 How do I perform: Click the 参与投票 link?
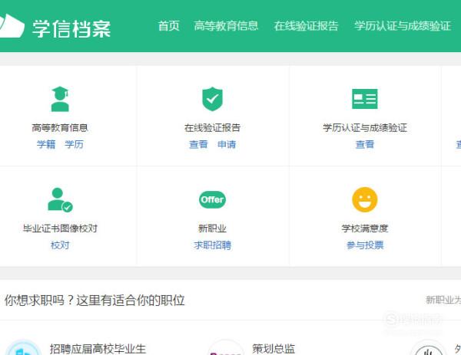(365, 245)
